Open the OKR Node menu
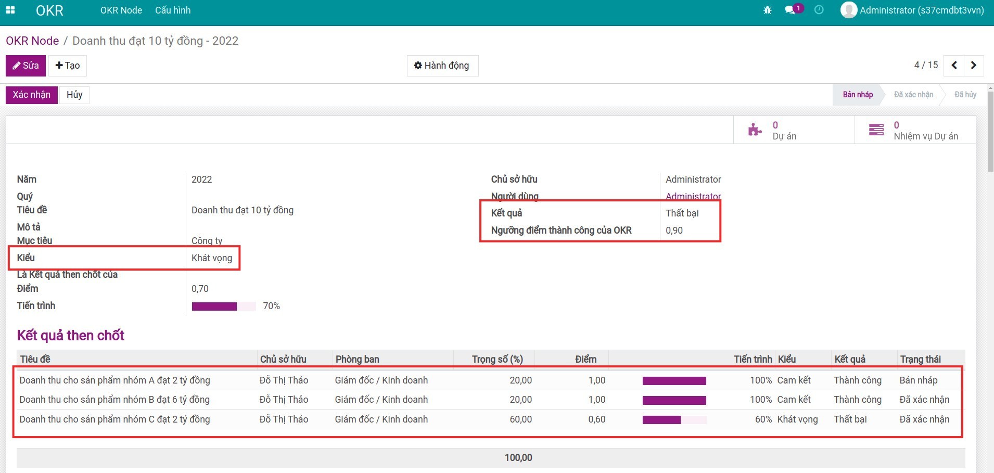Image resolution: width=994 pixels, height=473 pixels. tap(121, 10)
